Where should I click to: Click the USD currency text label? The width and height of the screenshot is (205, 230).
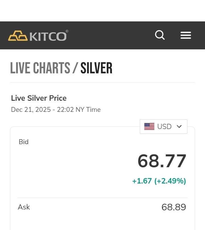[x=164, y=126]
